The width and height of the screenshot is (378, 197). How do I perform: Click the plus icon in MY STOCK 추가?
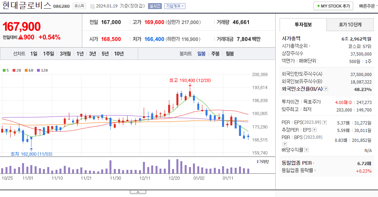[x=319, y=6]
